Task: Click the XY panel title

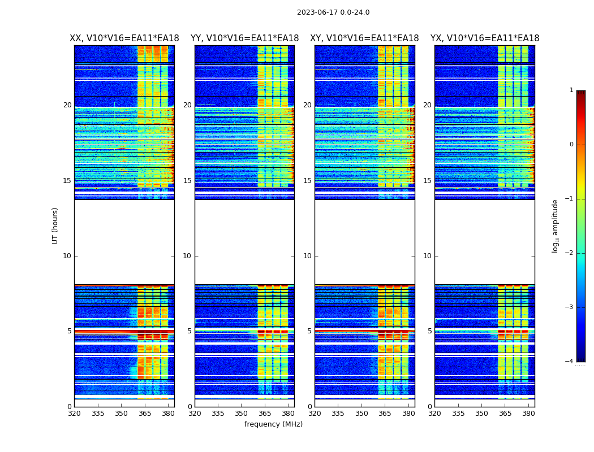Action: [x=364, y=38]
